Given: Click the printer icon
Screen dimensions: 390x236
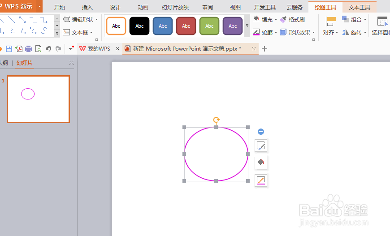Looking at the screenshot, I should click(x=29, y=49).
